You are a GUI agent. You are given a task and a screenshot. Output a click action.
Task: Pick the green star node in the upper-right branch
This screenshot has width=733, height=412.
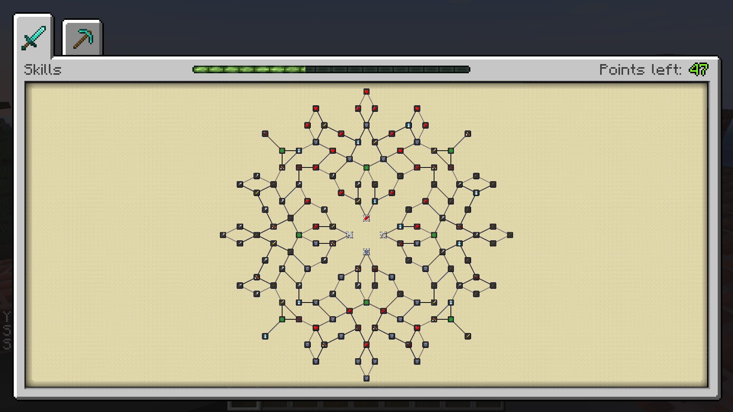click(x=451, y=151)
